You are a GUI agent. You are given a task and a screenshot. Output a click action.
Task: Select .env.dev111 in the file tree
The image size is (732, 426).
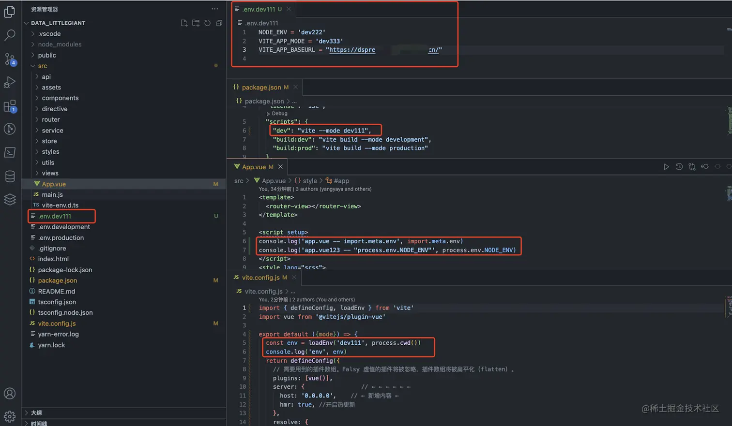pyautogui.click(x=123, y=216)
